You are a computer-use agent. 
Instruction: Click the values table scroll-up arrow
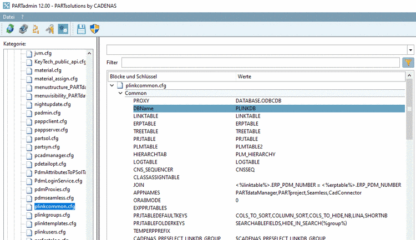409,76
